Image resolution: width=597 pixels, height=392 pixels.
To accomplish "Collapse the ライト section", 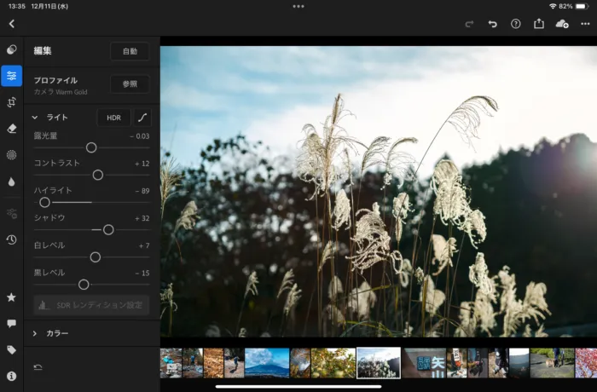I will (35, 118).
